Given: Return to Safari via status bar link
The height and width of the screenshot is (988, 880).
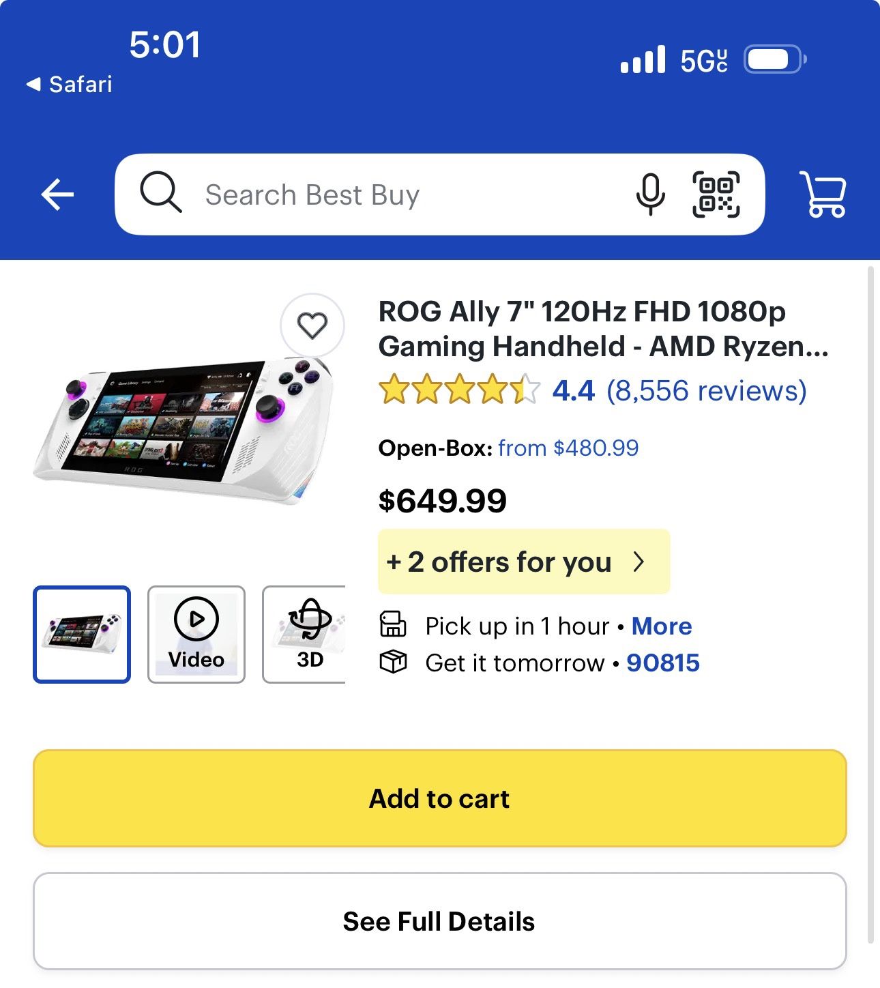Looking at the screenshot, I should 69,84.
